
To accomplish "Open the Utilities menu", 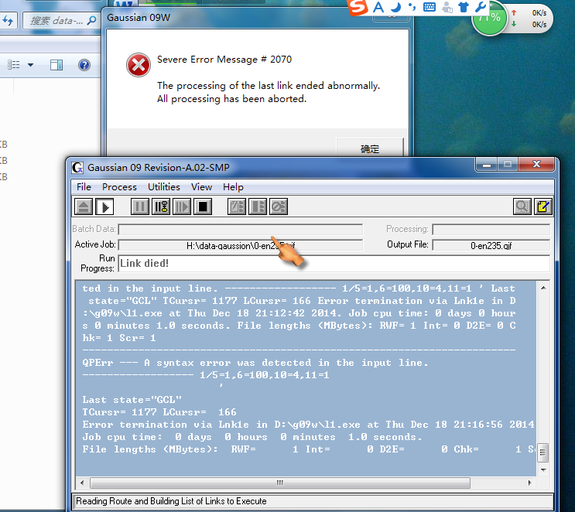I will [164, 187].
